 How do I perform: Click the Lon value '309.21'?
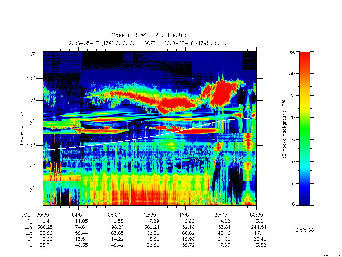click(x=152, y=227)
